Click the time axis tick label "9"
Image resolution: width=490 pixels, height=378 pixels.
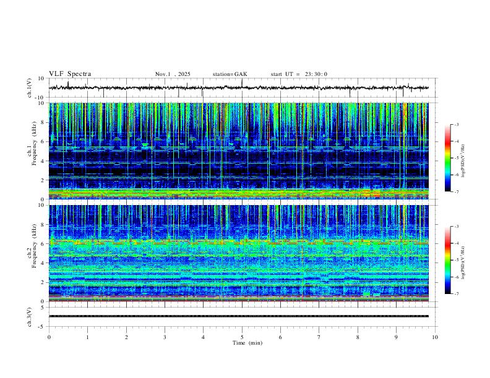[x=396, y=337]
